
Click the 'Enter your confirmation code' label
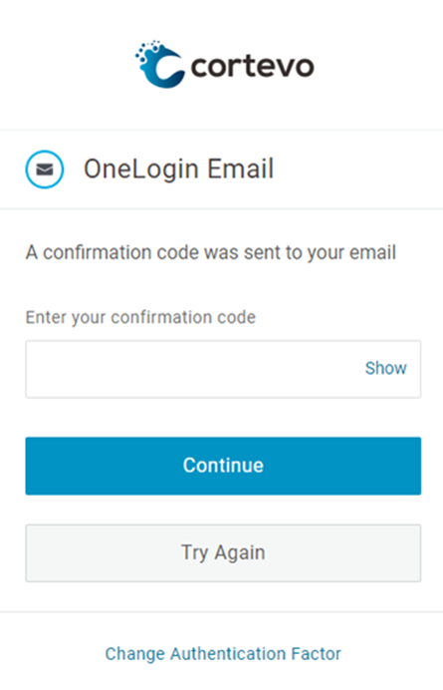click(140, 318)
